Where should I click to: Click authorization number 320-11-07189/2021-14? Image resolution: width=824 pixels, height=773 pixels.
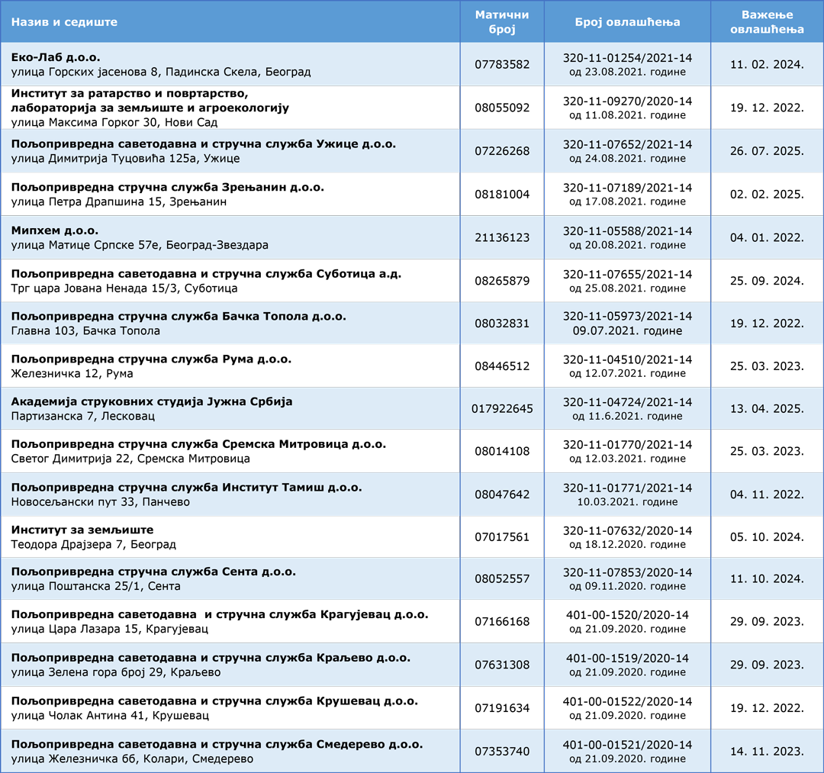[x=627, y=188]
